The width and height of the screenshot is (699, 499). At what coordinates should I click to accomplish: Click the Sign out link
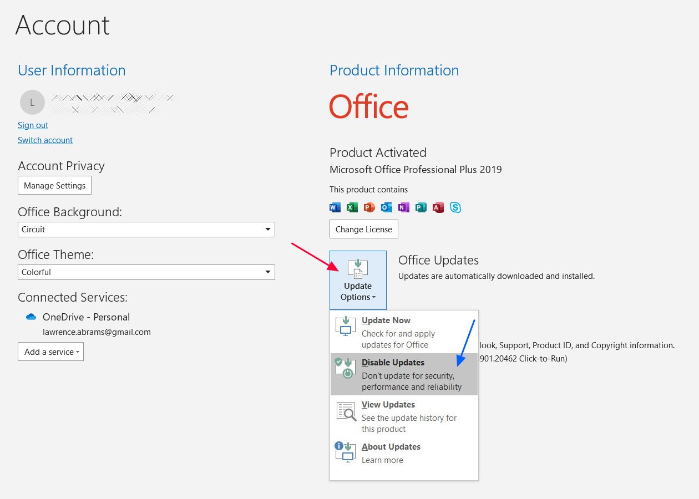[33, 125]
